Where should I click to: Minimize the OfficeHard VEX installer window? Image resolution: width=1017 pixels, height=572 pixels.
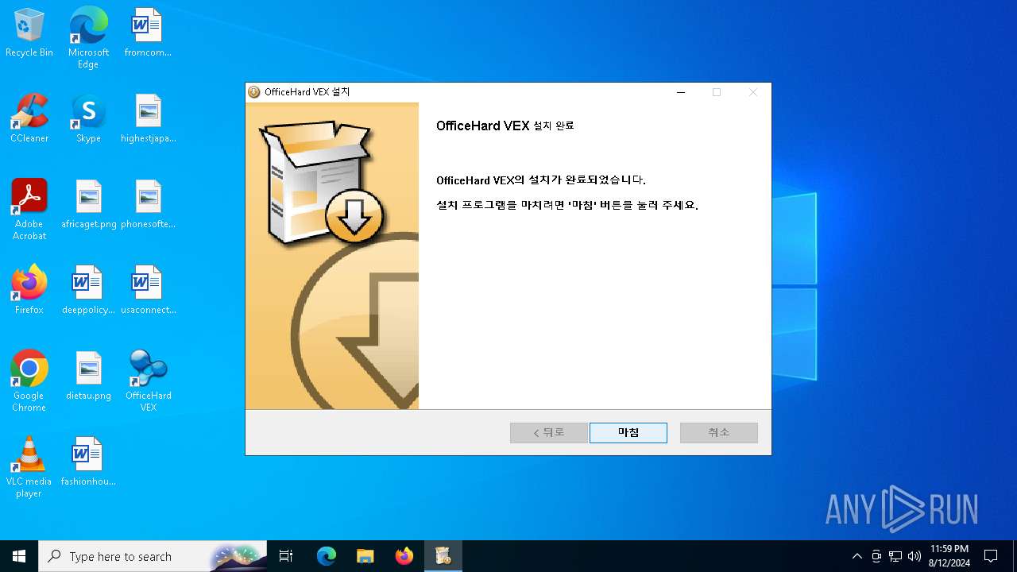pos(680,92)
